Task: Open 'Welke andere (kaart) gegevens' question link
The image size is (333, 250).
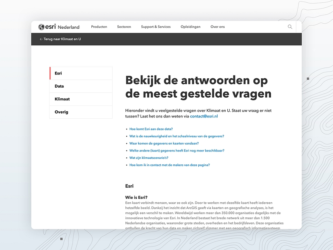Action: point(177,150)
